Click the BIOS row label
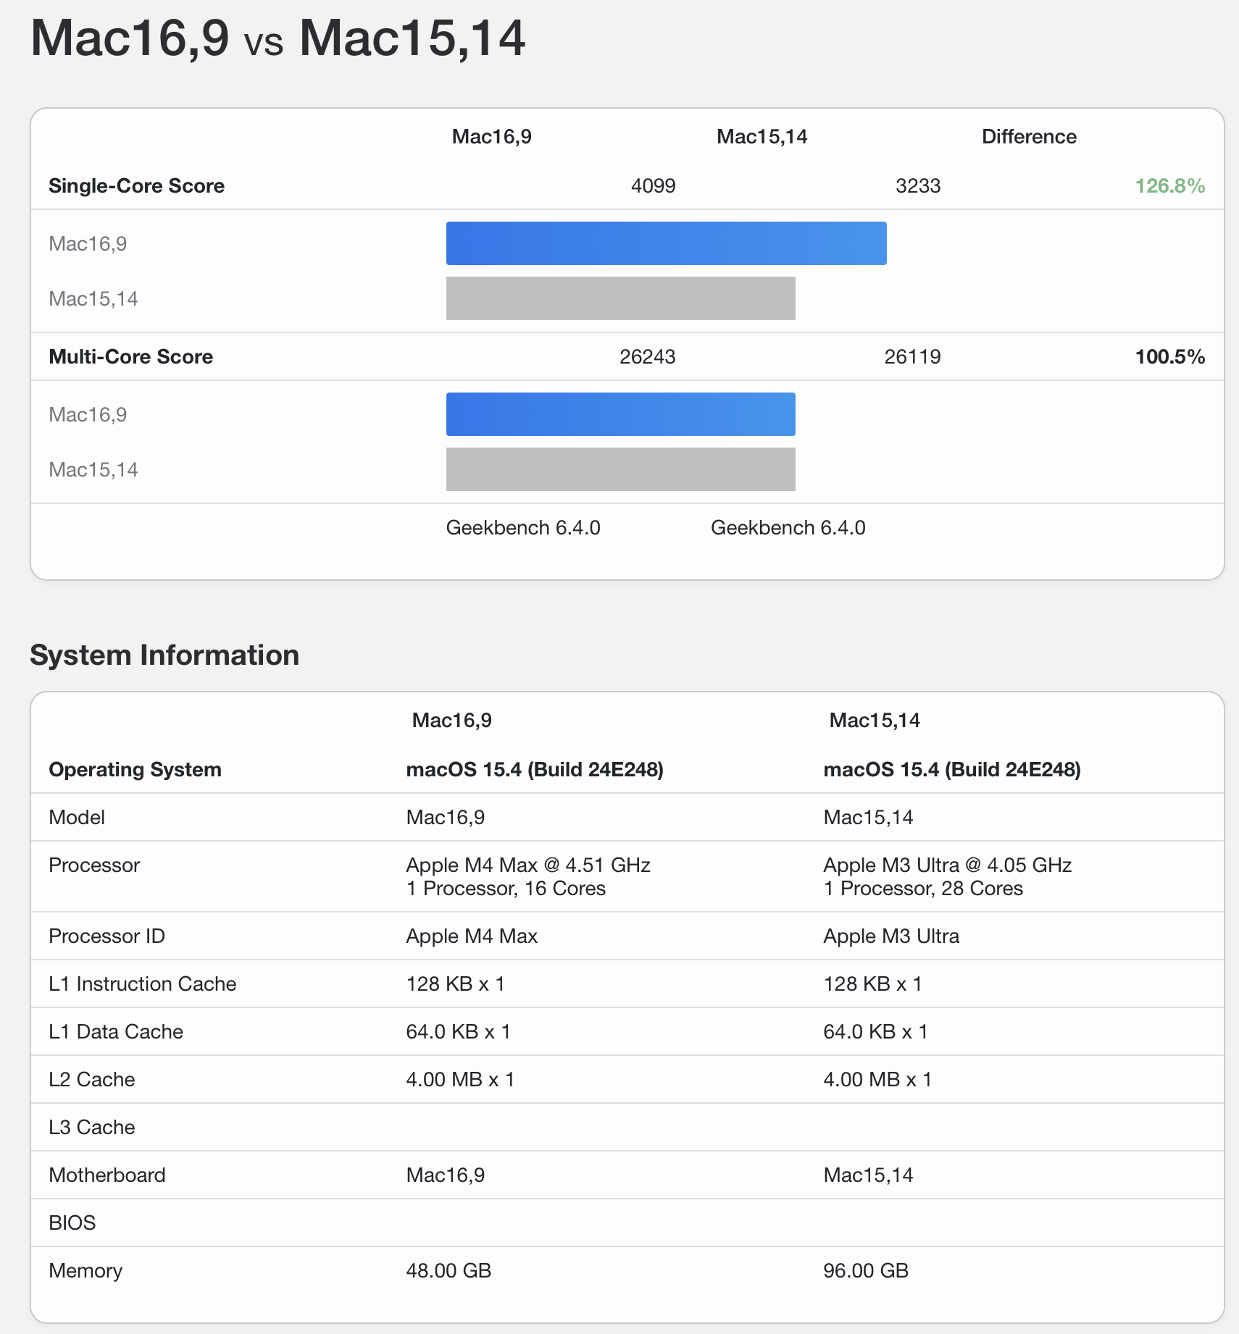This screenshot has width=1239, height=1334. coord(72,1223)
